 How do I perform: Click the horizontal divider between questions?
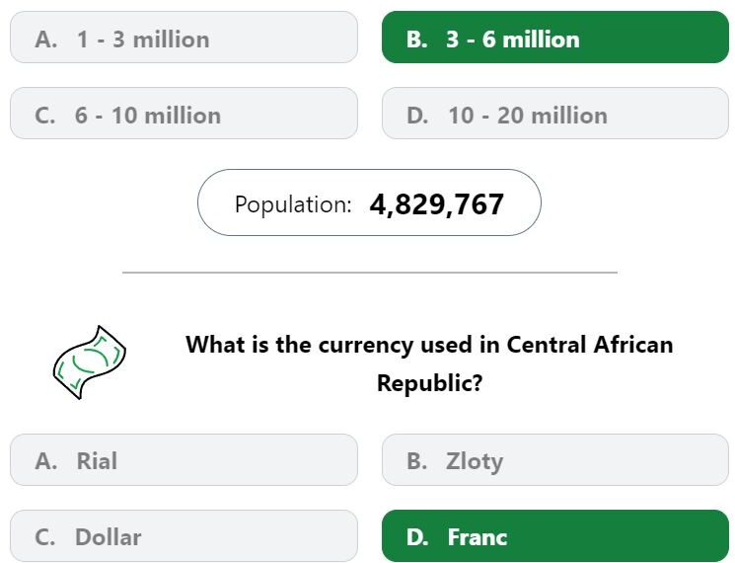(x=370, y=273)
